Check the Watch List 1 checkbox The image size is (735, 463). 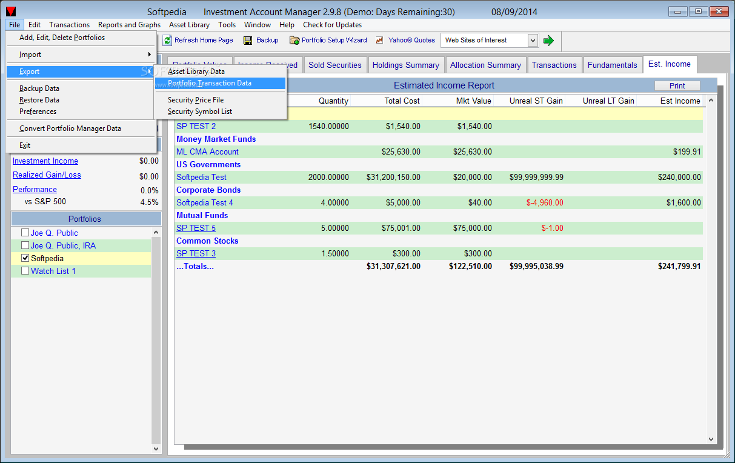click(25, 271)
